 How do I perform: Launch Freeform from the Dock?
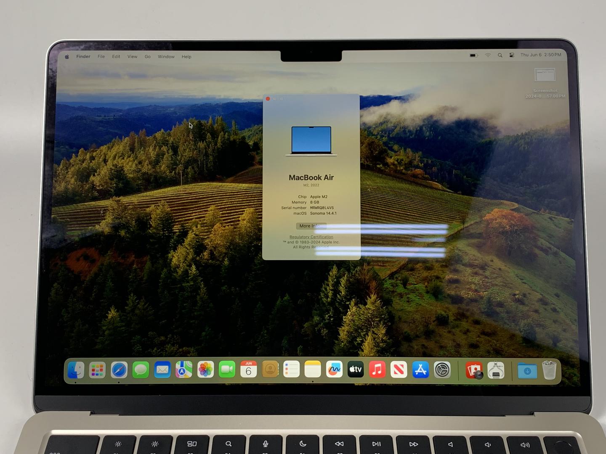(334, 370)
